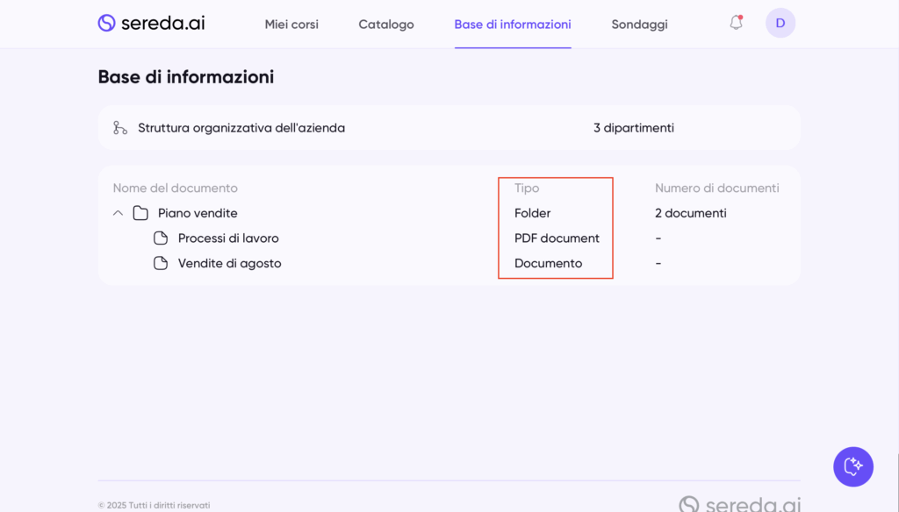The width and height of the screenshot is (899, 512).
Task: Open the Processi di lavoro document
Action: tap(228, 238)
